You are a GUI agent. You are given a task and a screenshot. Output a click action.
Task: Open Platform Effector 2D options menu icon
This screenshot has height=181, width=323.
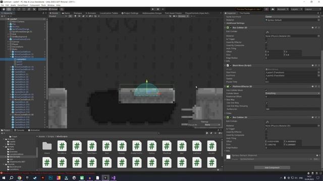click(x=319, y=86)
